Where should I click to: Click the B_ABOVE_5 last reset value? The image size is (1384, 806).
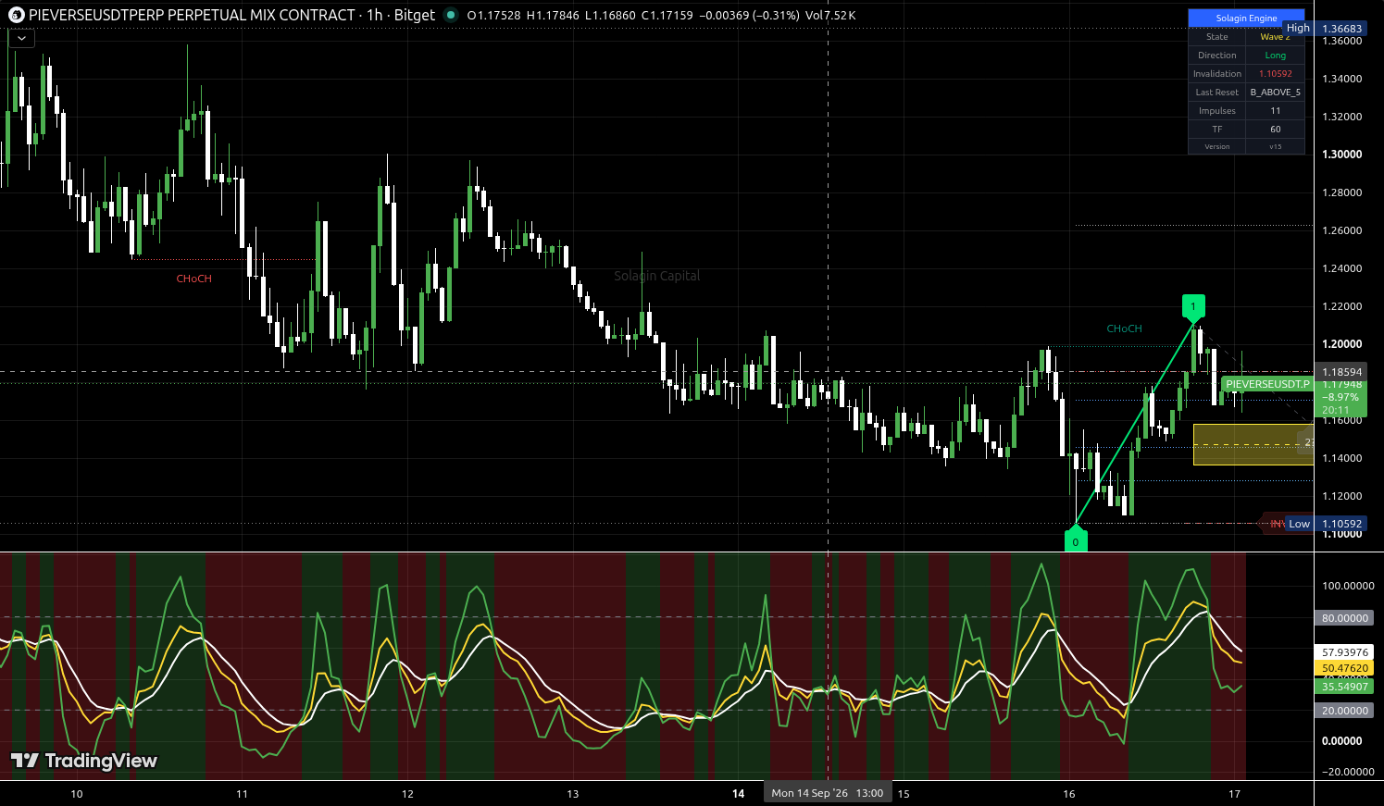coord(1275,93)
